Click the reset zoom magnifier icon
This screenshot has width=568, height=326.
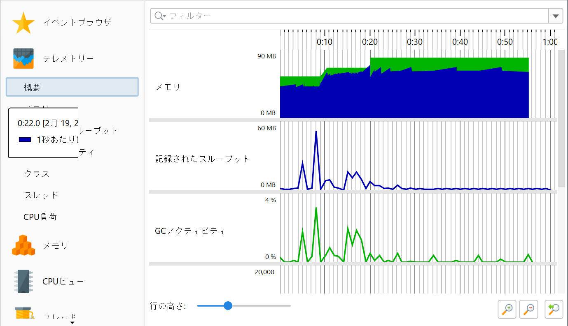point(554,309)
